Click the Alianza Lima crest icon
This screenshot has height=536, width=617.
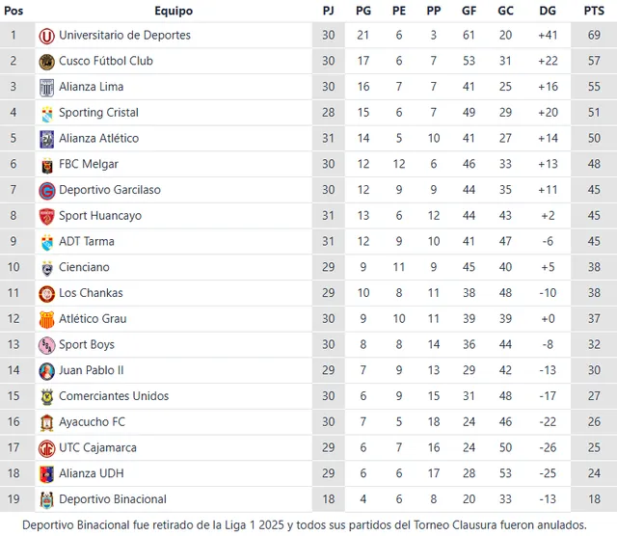pos(46,88)
